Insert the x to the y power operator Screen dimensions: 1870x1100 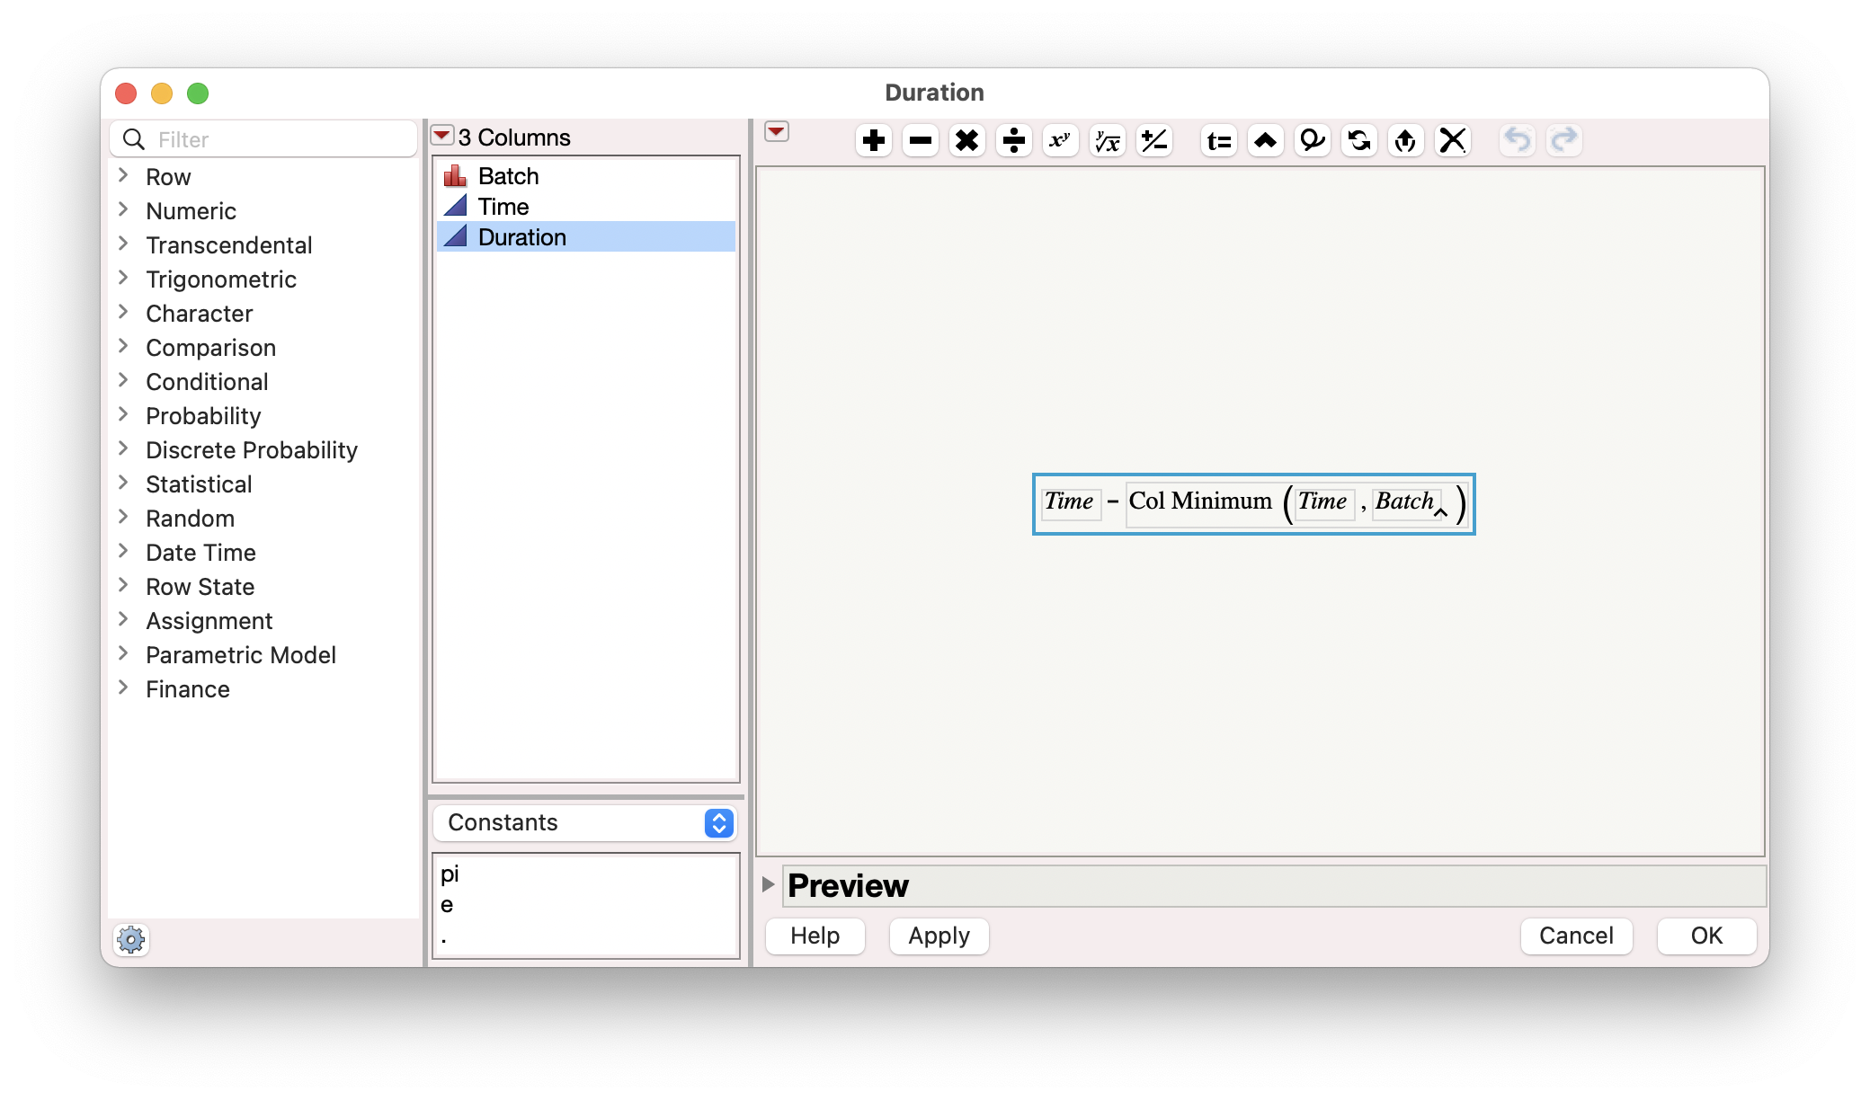pos(1060,141)
